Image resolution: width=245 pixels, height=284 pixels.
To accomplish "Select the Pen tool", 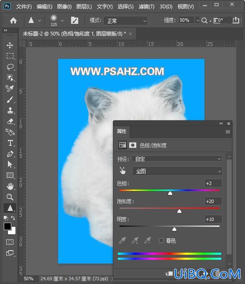I will tap(10, 154).
